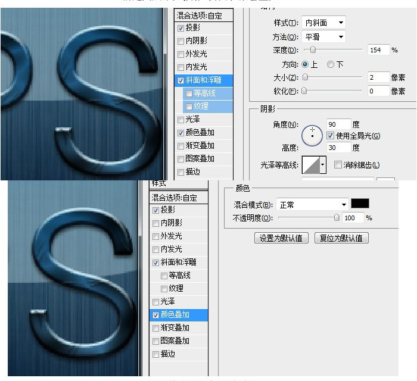Click the 深度 slider handle
The image size is (417, 381).
313,50
